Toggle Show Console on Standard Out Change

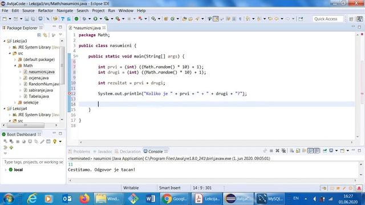tap(310, 151)
